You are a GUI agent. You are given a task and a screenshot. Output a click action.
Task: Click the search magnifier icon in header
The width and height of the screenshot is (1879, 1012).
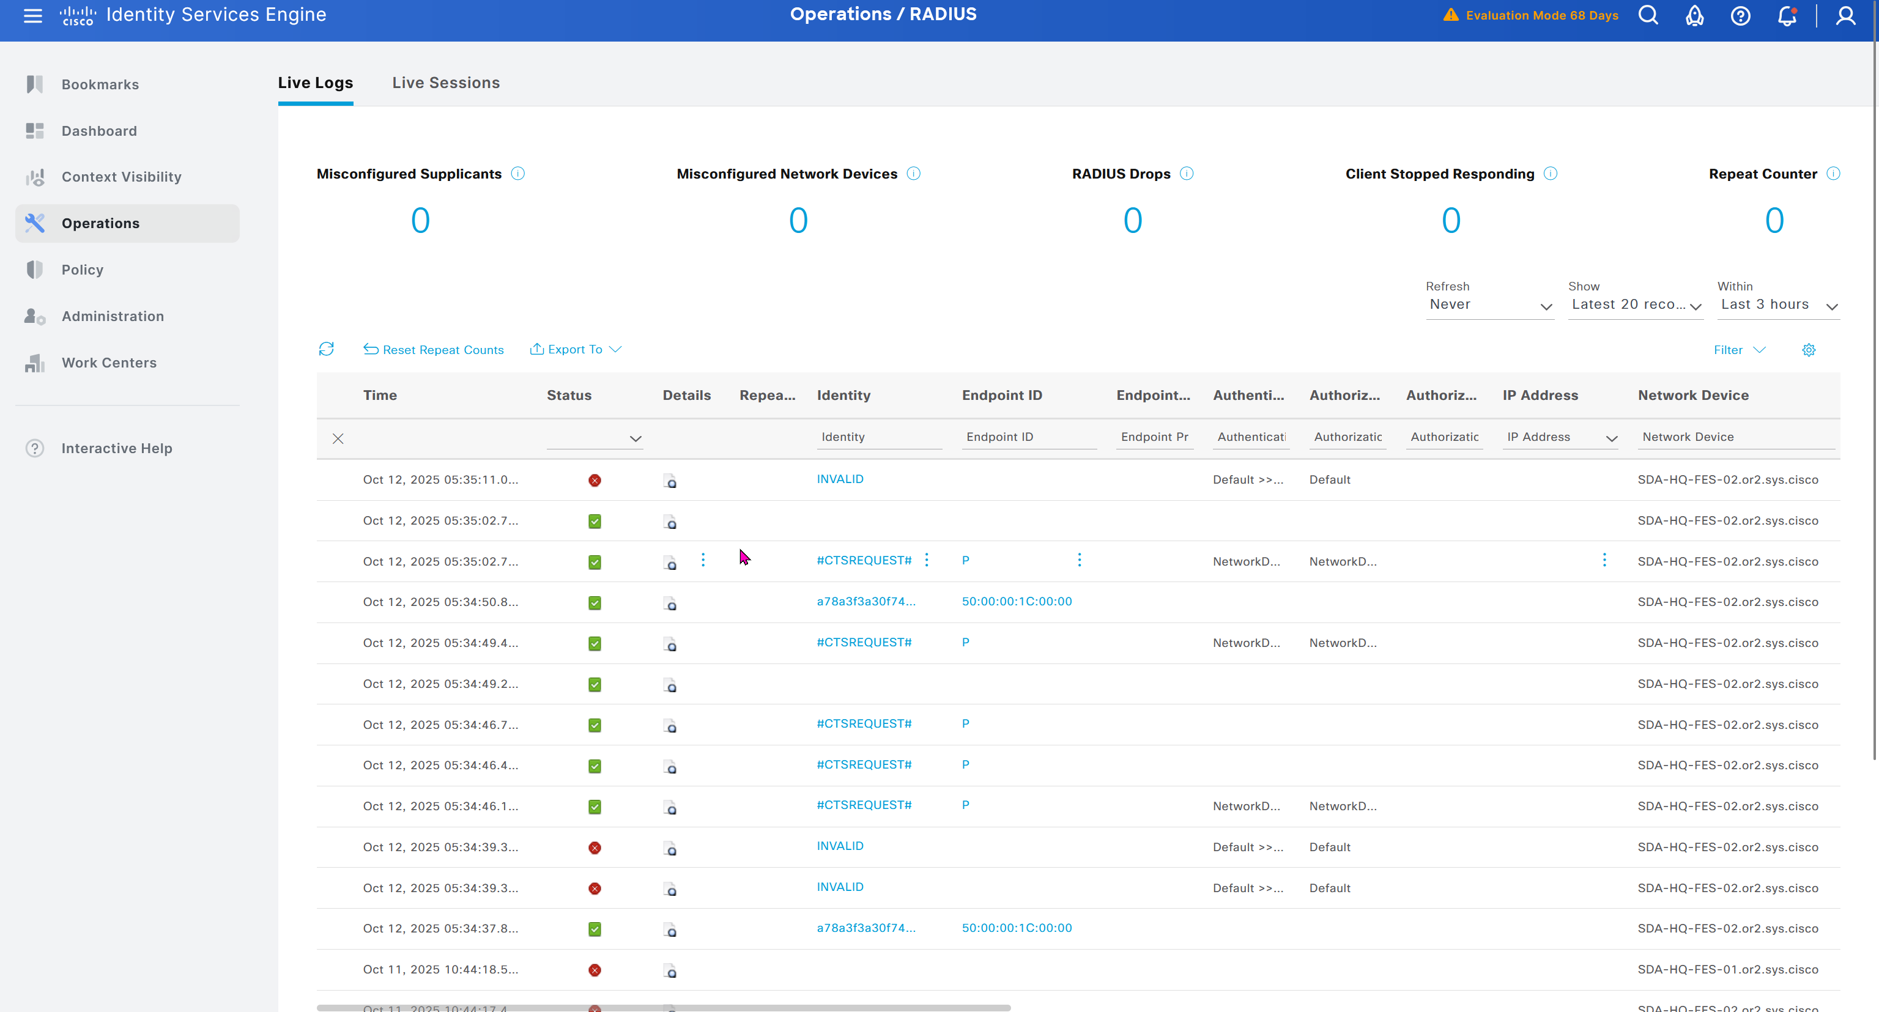[x=1648, y=15]
